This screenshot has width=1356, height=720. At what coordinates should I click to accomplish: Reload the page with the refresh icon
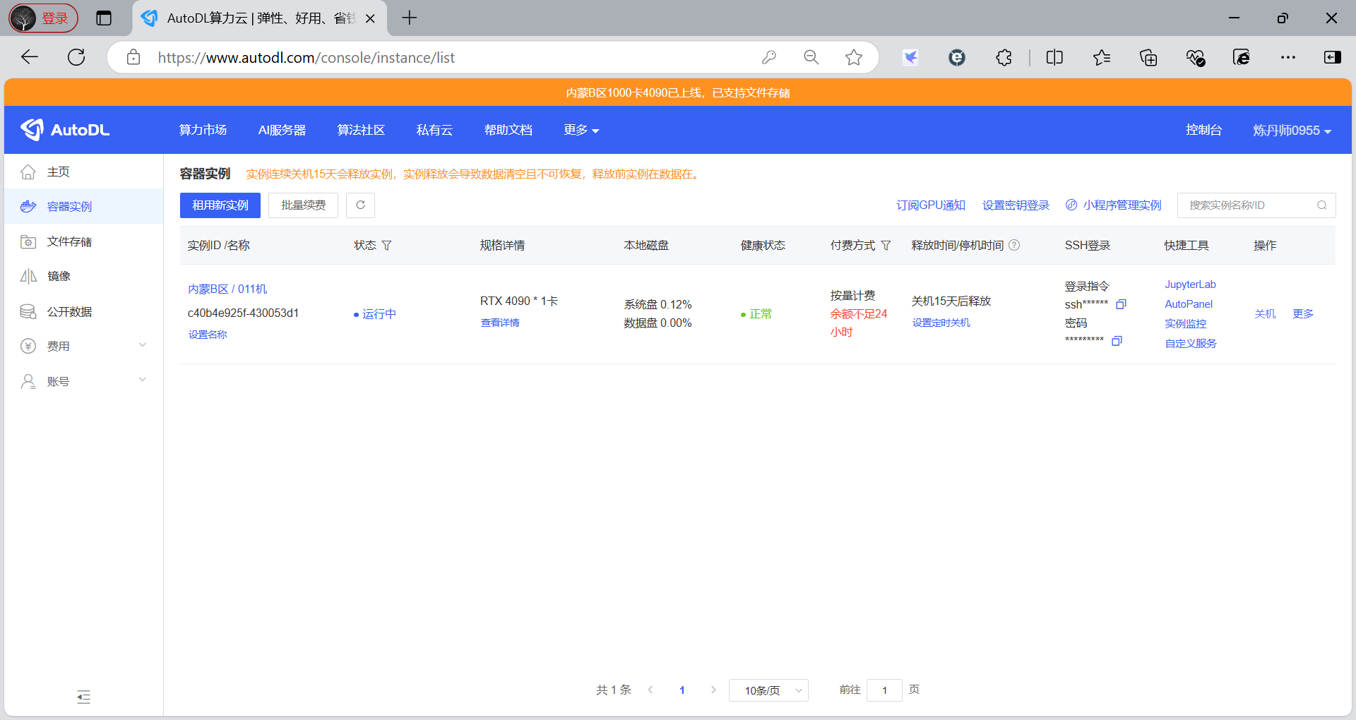76,57
